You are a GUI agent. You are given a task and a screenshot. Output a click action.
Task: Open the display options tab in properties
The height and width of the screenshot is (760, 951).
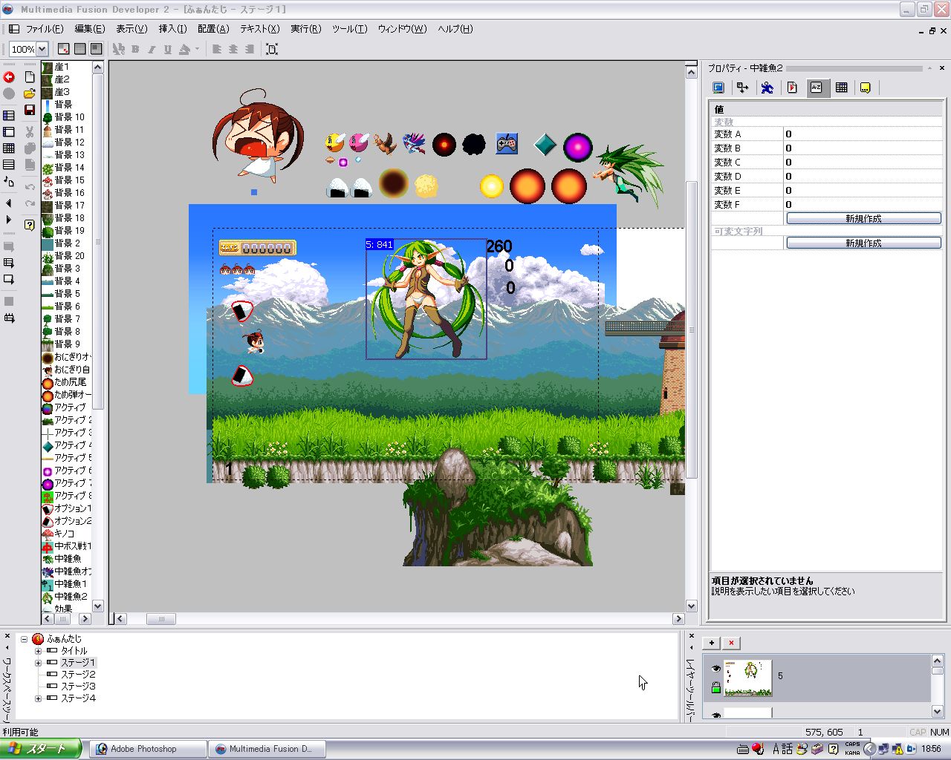pos(718,88)
